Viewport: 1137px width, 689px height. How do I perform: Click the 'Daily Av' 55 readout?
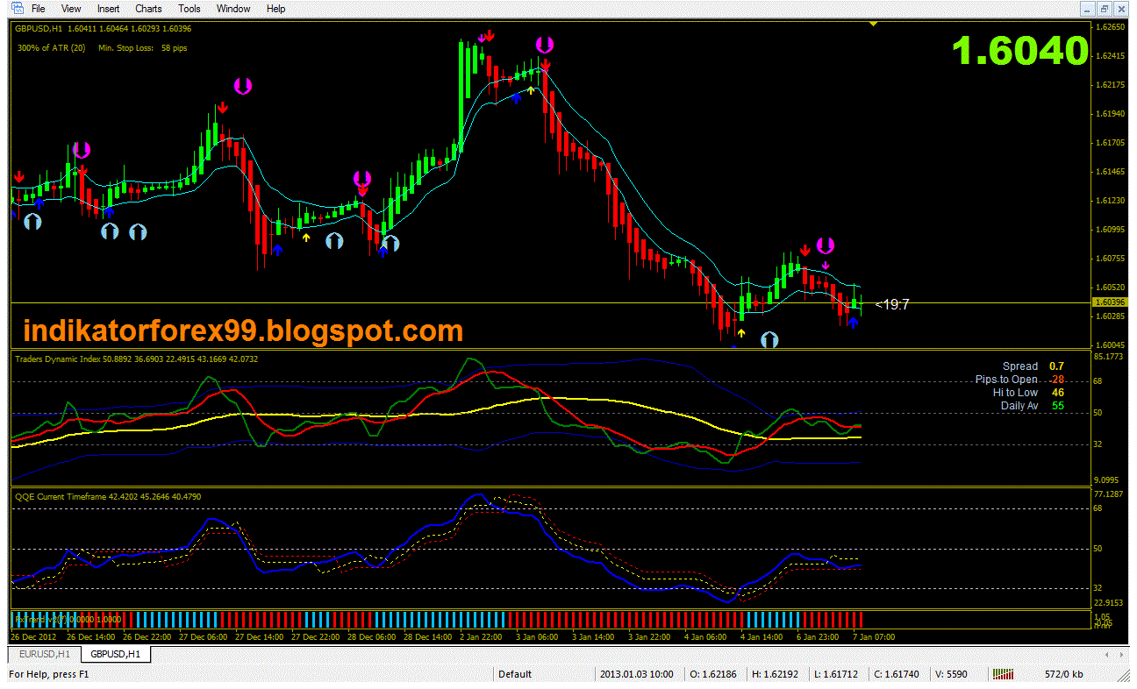[1033, 406]
